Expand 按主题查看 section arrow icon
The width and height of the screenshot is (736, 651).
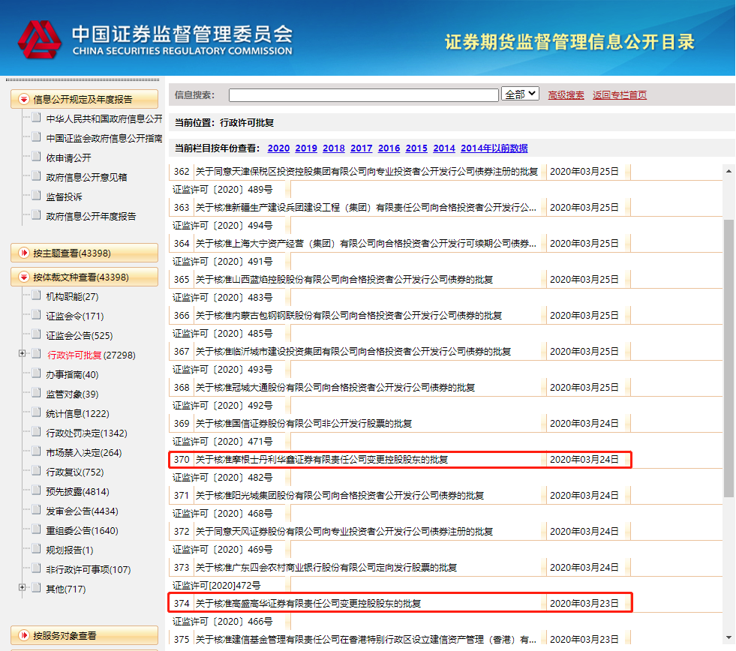[24, 253]
